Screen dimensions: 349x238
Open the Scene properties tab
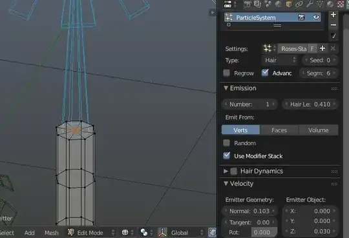[x=268, y=4]
